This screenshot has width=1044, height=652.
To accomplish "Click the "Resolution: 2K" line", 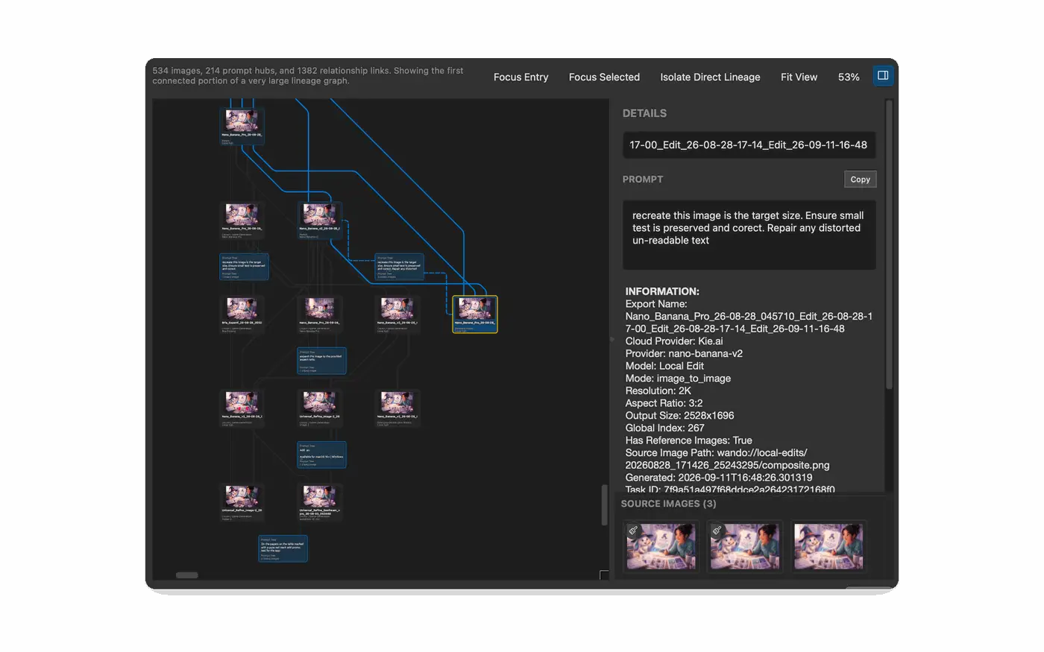I will pyautogui.click(x=658, y=390).
